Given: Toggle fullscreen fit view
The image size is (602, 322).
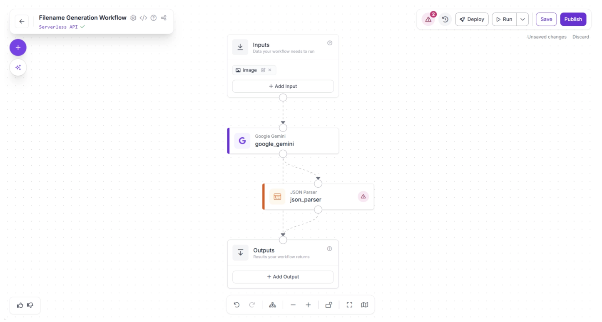Looking at the screenshot, I should (349, 305).
